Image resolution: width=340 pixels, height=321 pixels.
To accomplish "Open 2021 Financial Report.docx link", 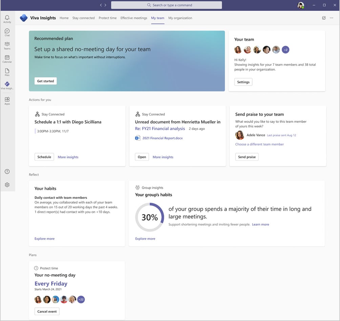I will coord(163,138).
